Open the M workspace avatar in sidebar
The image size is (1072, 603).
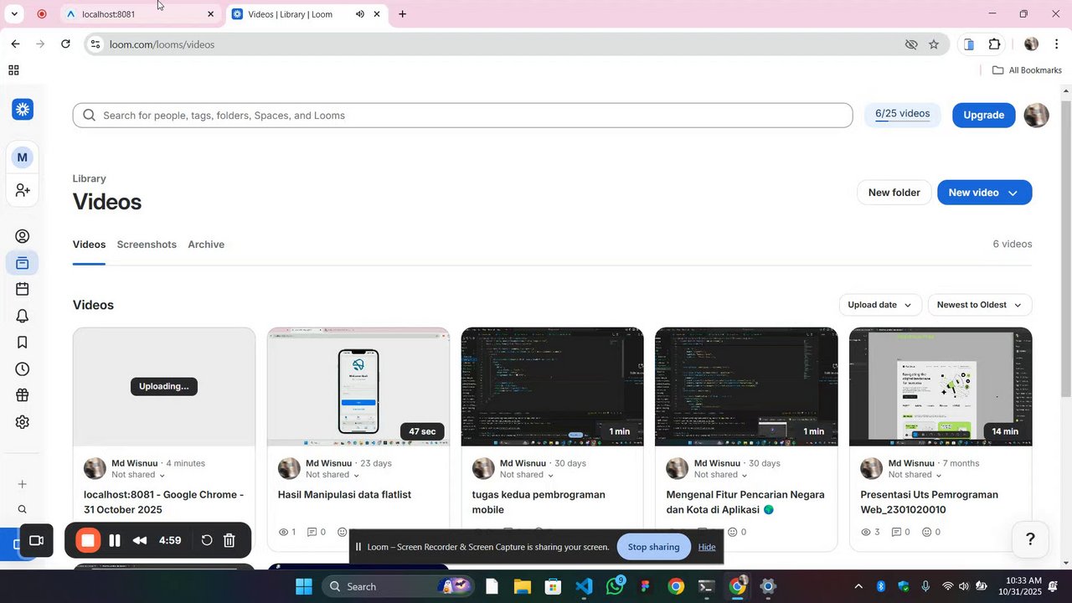click(23, 157)
